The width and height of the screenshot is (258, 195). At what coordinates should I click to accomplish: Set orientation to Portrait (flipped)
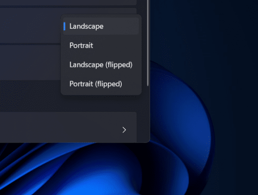[x=95, y=84]
